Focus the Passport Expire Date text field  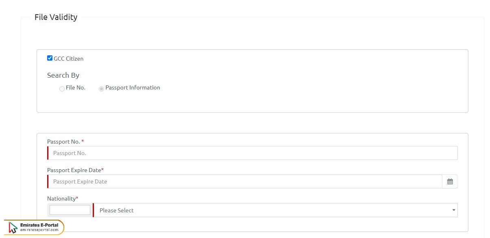(x=244, y=181)
